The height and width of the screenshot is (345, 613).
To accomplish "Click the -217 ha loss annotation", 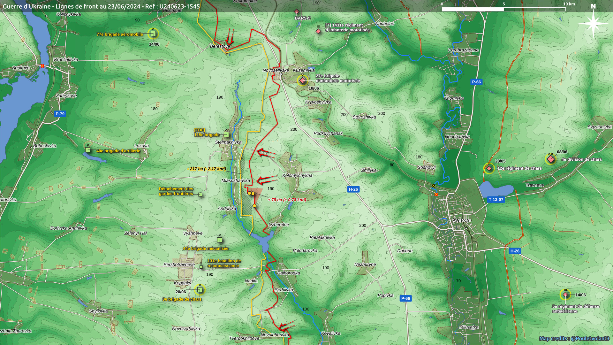I will (207, 169).
